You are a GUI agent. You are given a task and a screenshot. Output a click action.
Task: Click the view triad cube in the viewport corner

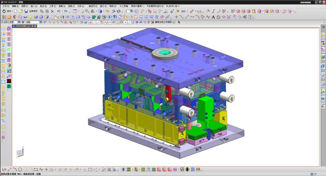click(x=19, y=153)
